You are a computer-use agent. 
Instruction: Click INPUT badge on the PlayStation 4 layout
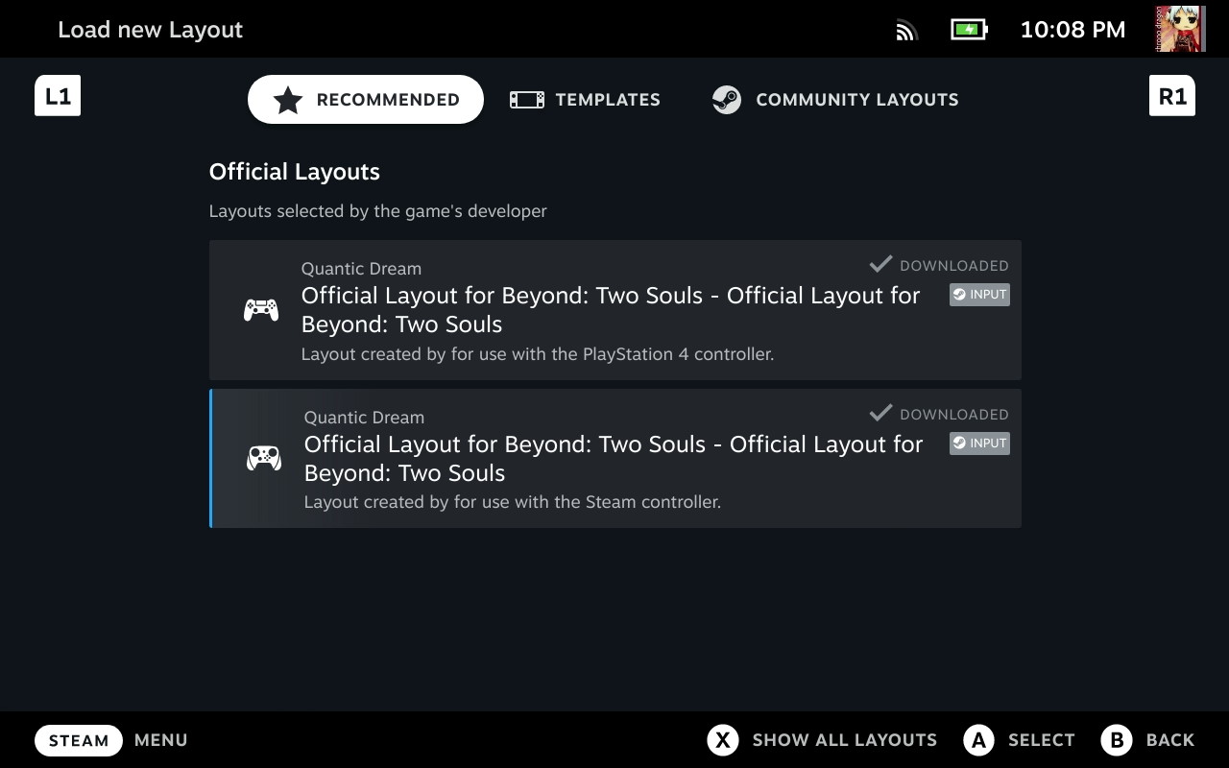click(x=979, y=295)
